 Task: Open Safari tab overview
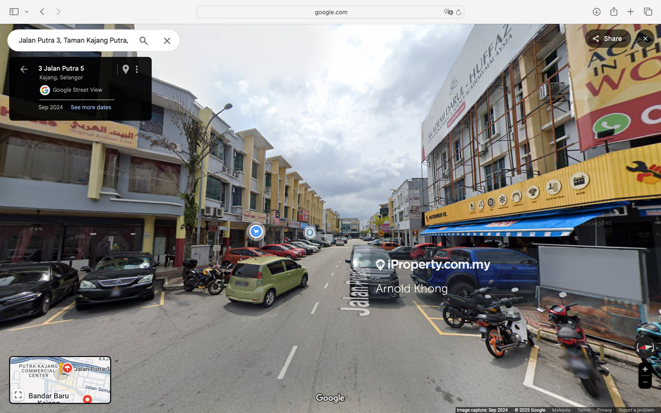coord(648,12)
